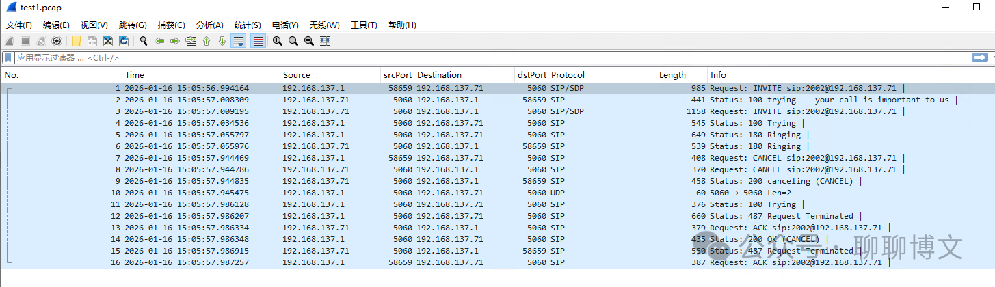Click the open capture file folder icon
The width and height of the screenshot is (995, 287).
tap(77, 41)
